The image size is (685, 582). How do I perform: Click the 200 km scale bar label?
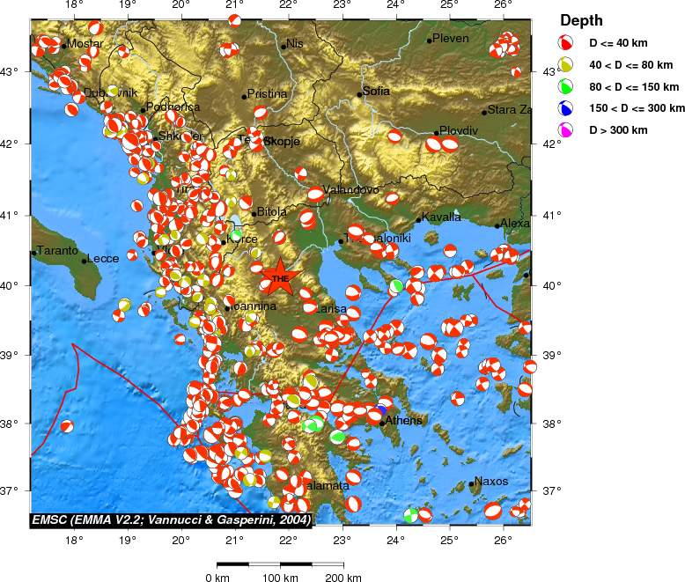[342, 578]
